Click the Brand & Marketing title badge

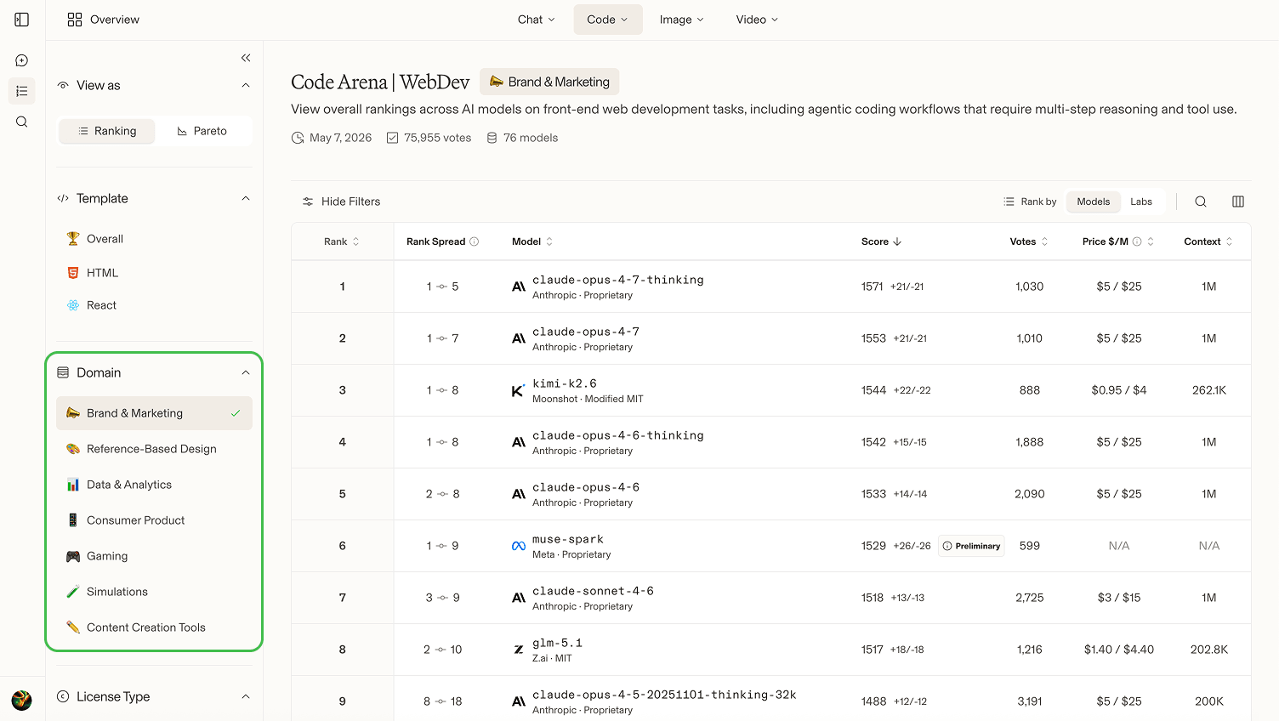(x=549, y=82)
